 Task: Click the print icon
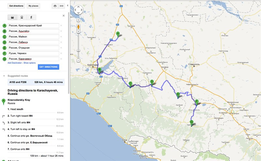tap(55, 6)
